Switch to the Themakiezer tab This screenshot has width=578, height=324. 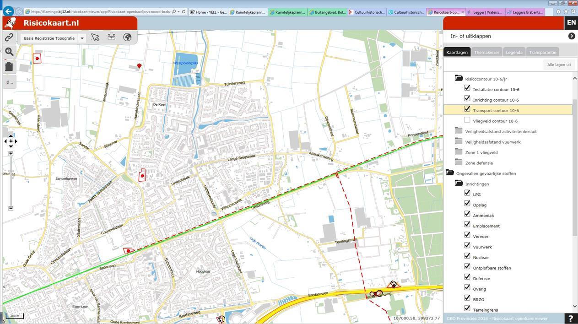pos(486,52)
